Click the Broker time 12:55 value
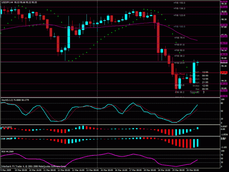This screenshot has height=172, width=229. (205, 86)
